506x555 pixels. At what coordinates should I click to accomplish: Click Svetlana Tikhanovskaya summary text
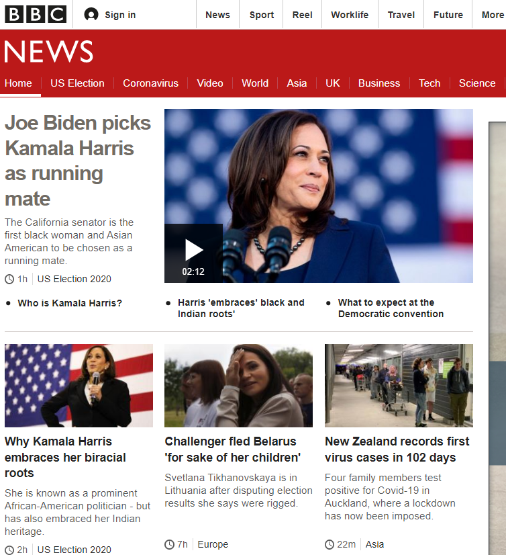click(x=239, y=490)
